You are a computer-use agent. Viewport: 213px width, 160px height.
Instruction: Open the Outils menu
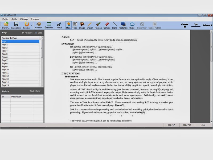point(14,19)
